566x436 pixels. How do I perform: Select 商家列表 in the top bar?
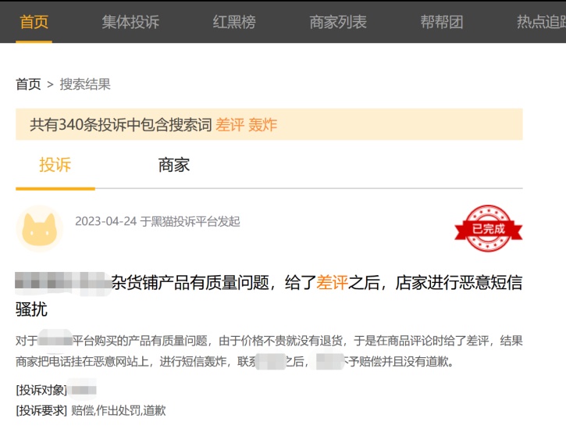tap(338, 22)
